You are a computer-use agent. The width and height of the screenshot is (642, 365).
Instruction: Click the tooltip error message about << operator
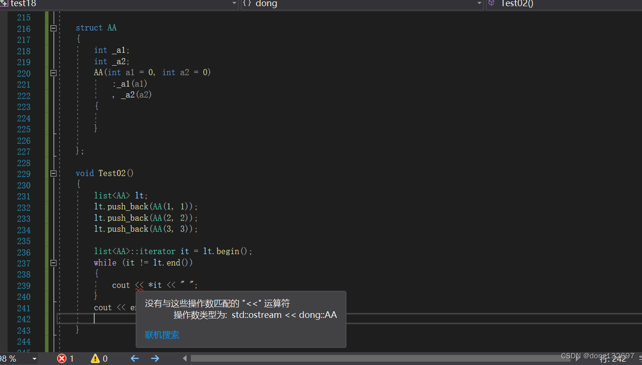217,304
